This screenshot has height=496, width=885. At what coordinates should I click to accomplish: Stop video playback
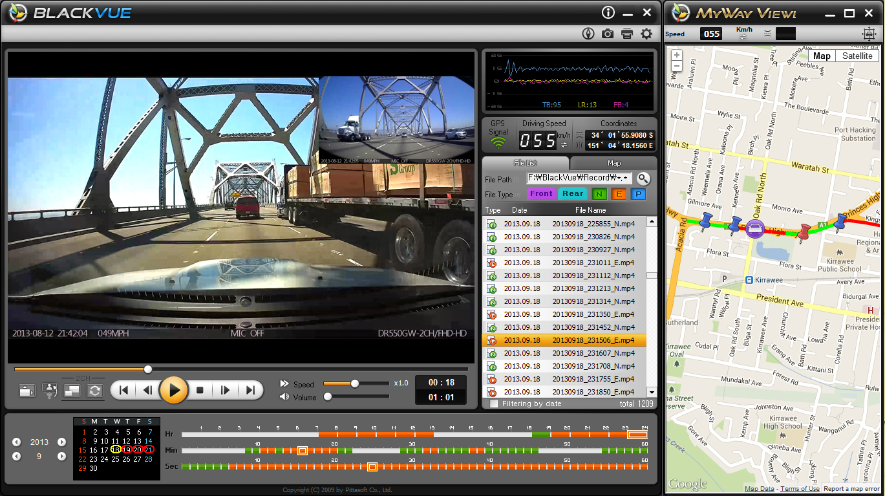[200, 390]
